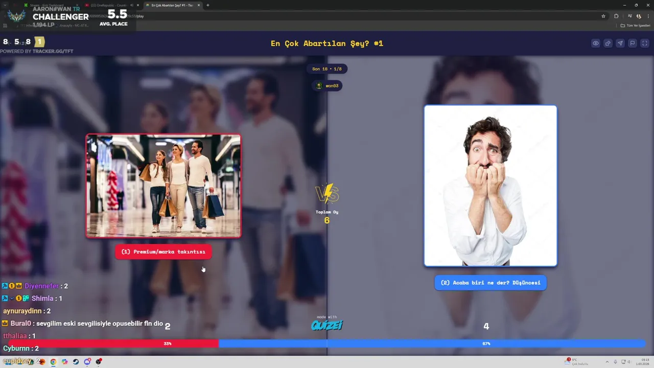This screenshot has height=368, width=654.
Task: Click tthaliaa's chat username
Action: (15, 336)
